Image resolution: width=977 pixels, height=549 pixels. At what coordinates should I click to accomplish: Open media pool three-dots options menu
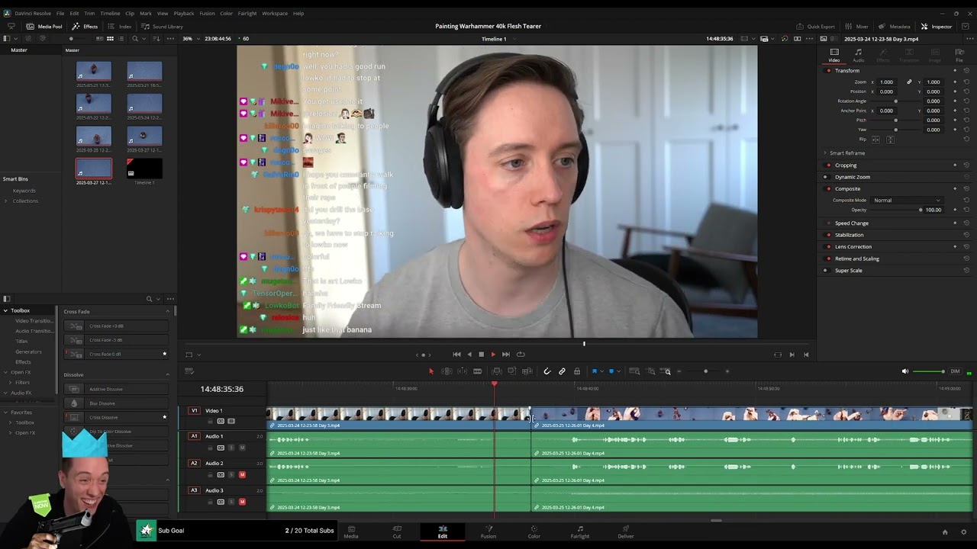click(x=169, y=39)
